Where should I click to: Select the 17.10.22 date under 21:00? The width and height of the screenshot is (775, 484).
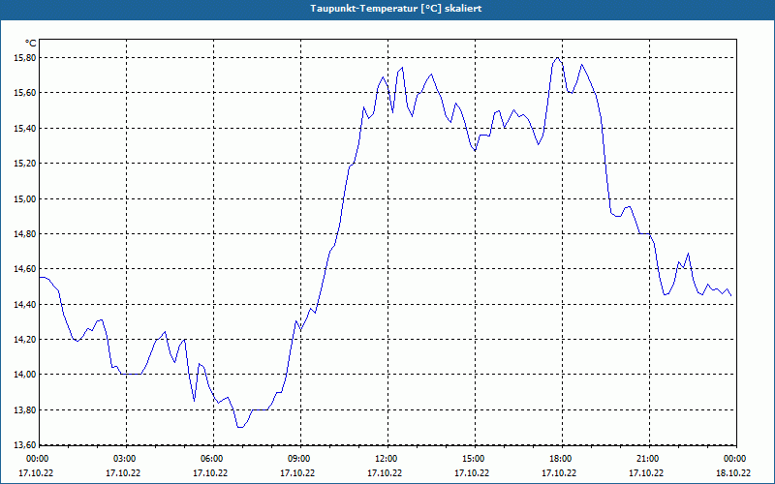pos(646,473)
